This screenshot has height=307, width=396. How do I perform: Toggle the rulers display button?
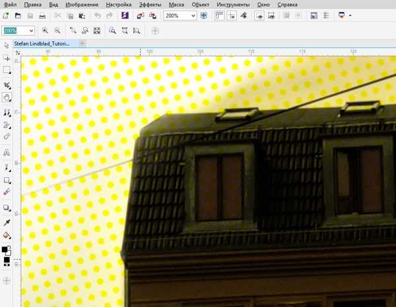219,16
